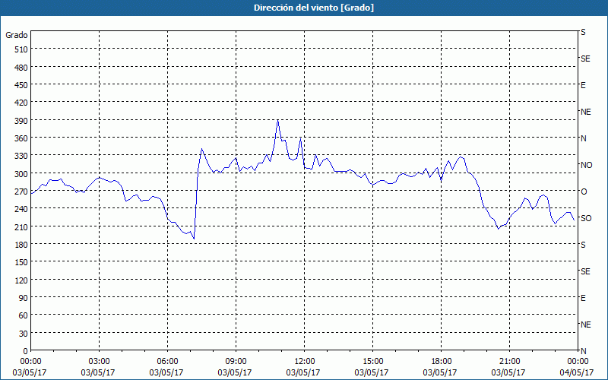Click the 420 value on the left axis
This screenshot has width=608, height=380.
pyautogui.click(x=21, y=103)
